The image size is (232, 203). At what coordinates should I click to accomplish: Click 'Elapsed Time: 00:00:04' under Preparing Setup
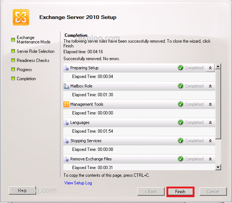(93, 77)
